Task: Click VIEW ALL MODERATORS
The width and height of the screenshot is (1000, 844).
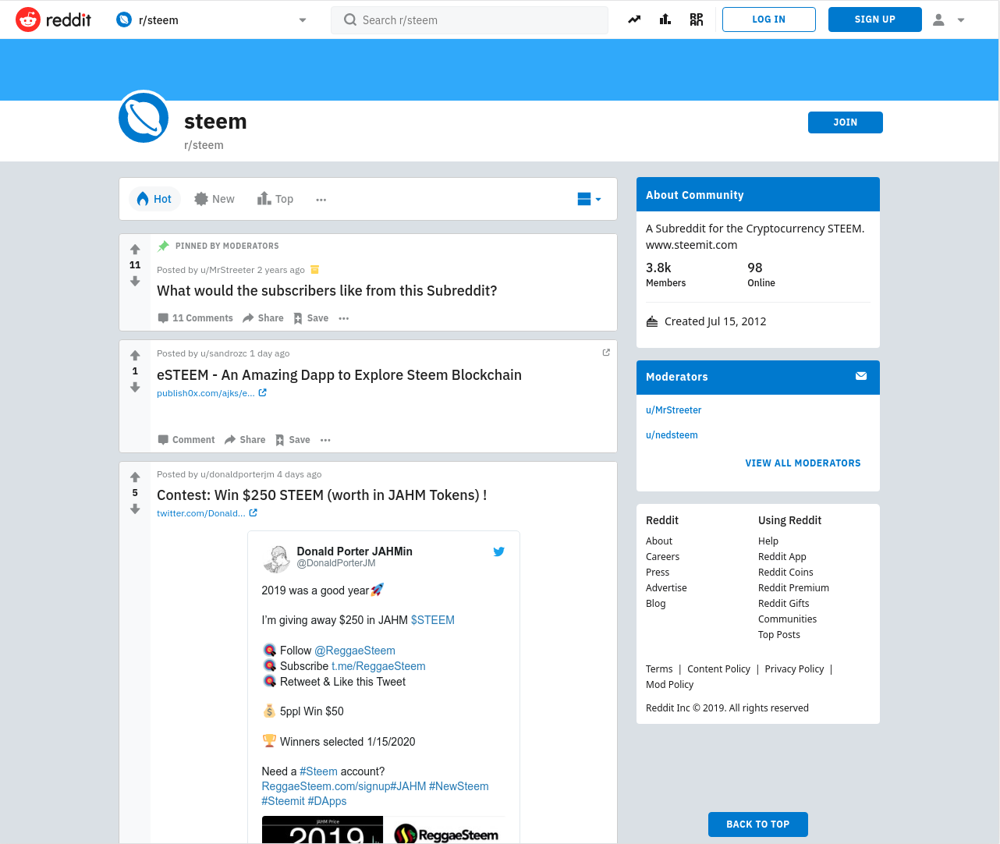Action: click(803, 463)
